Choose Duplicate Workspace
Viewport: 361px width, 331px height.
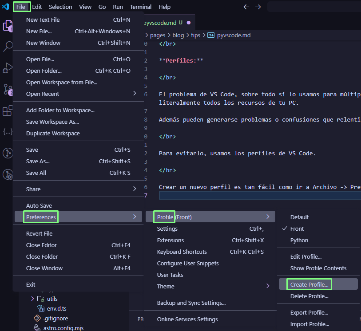78,134
